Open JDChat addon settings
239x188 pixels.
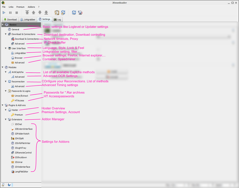[17, 124]
